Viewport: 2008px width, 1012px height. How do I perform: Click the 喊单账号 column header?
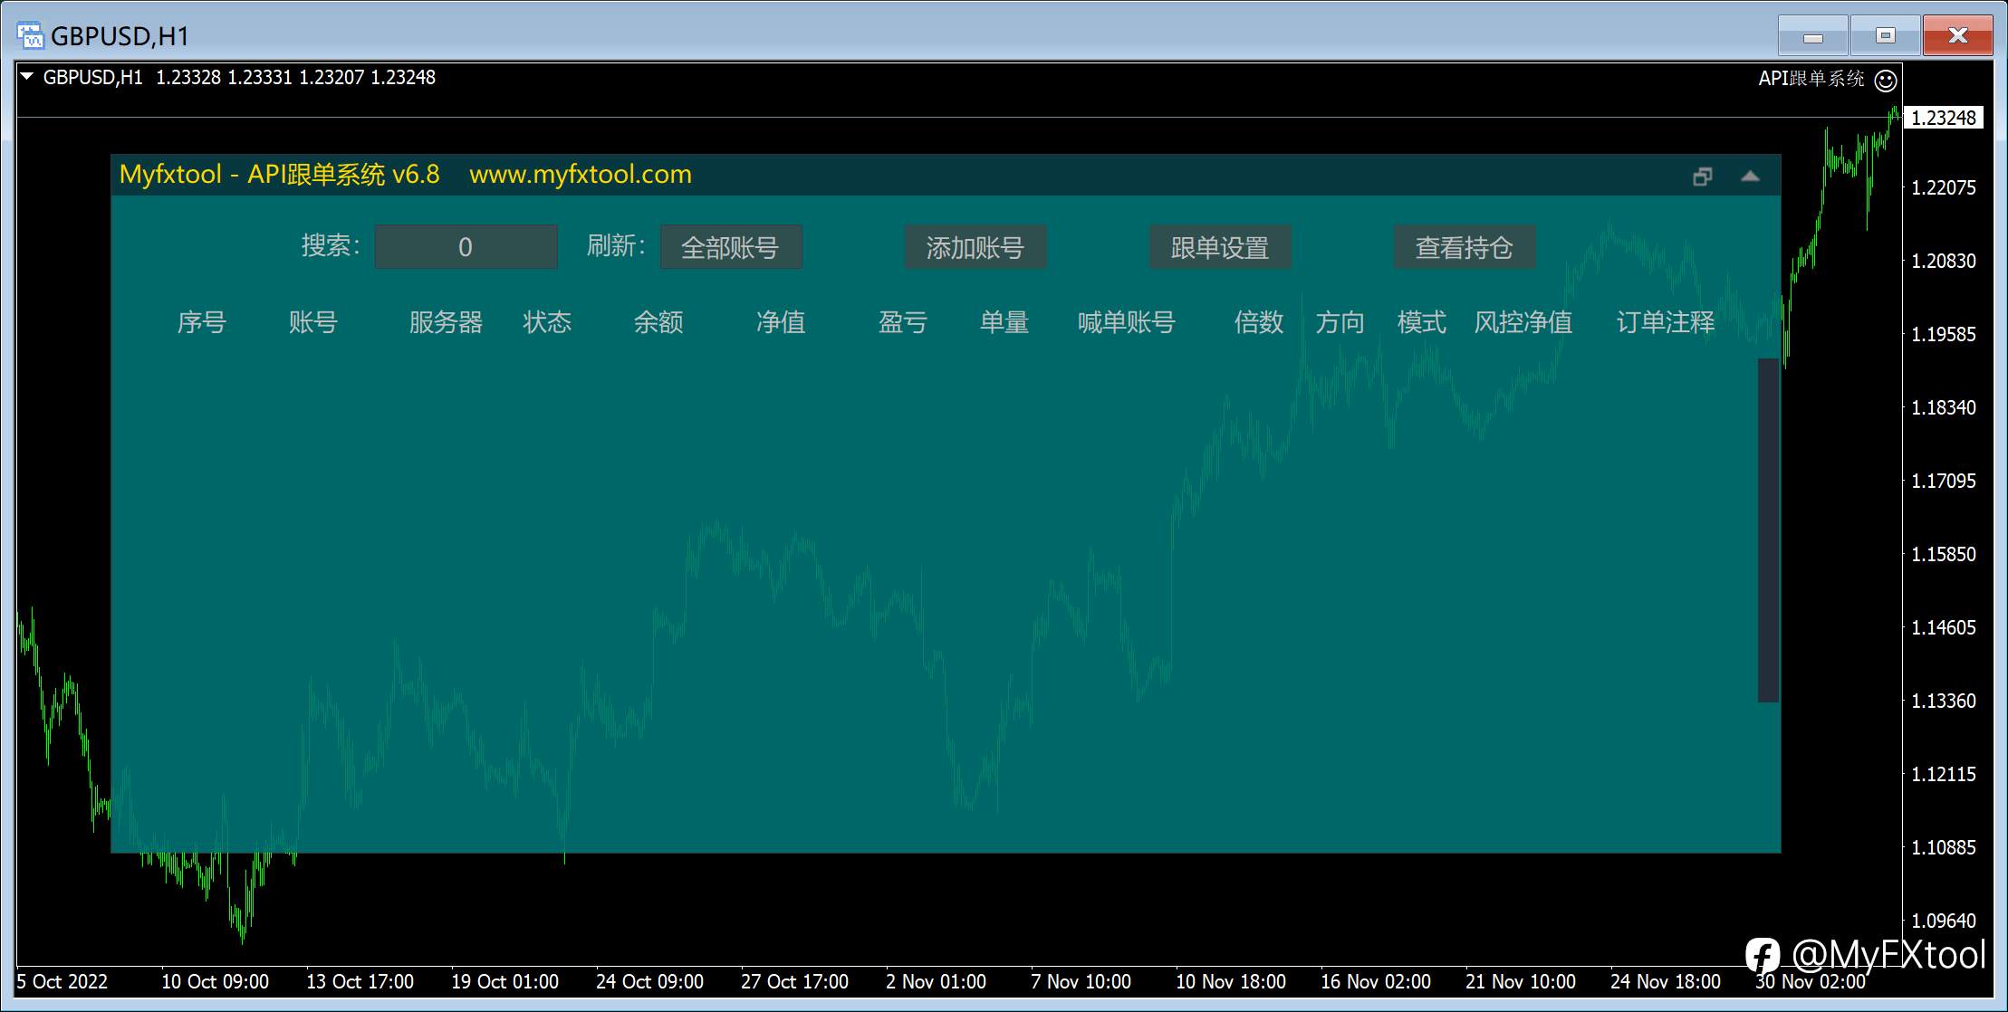point(1127,322)
